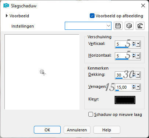The height and width of the screenshot is (138, 149).
Task: Increase Horizontaal value with up arrow
Action: point(134,54)
